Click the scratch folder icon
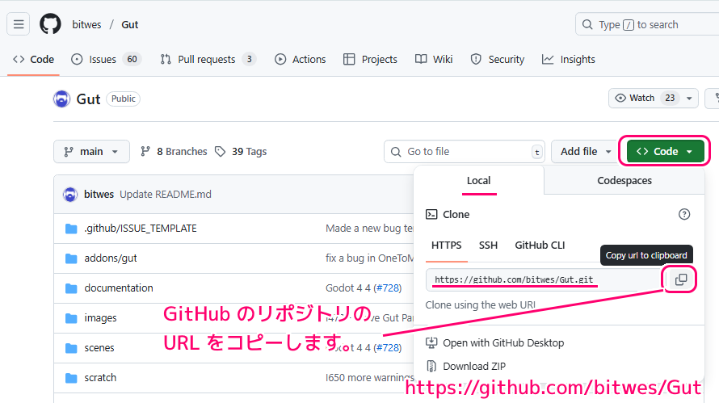 pos(71,378)
